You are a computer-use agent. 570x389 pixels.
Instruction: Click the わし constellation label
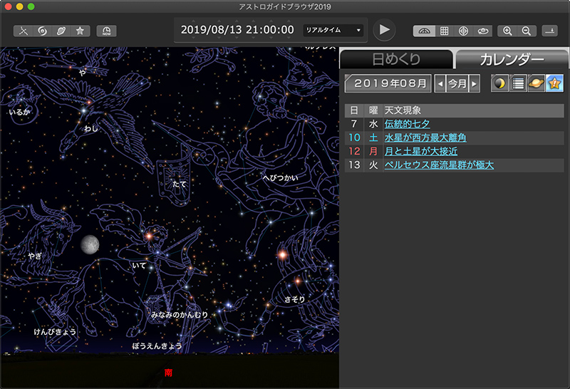(x=91, y=128)
